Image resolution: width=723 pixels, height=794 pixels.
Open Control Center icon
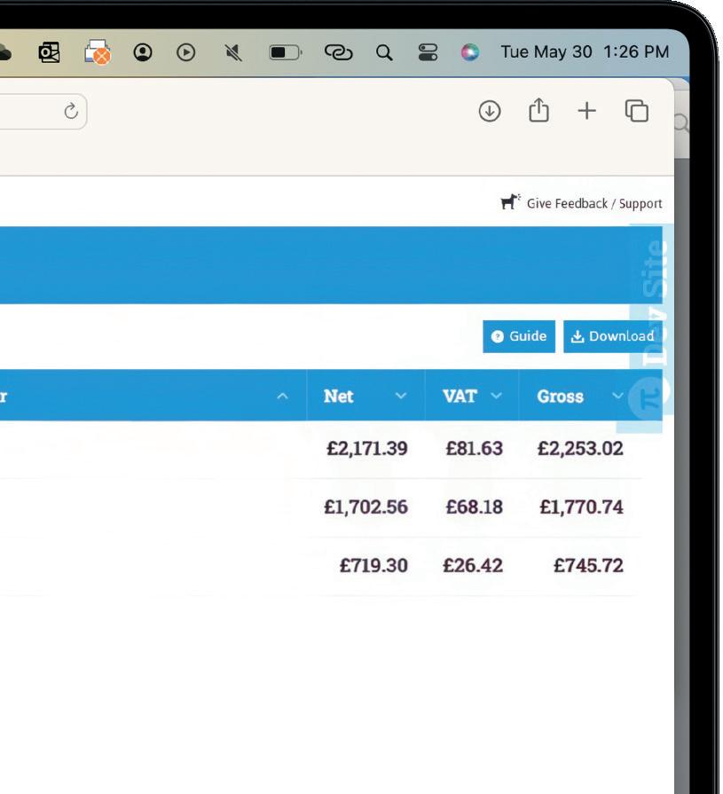click(428, 52)
